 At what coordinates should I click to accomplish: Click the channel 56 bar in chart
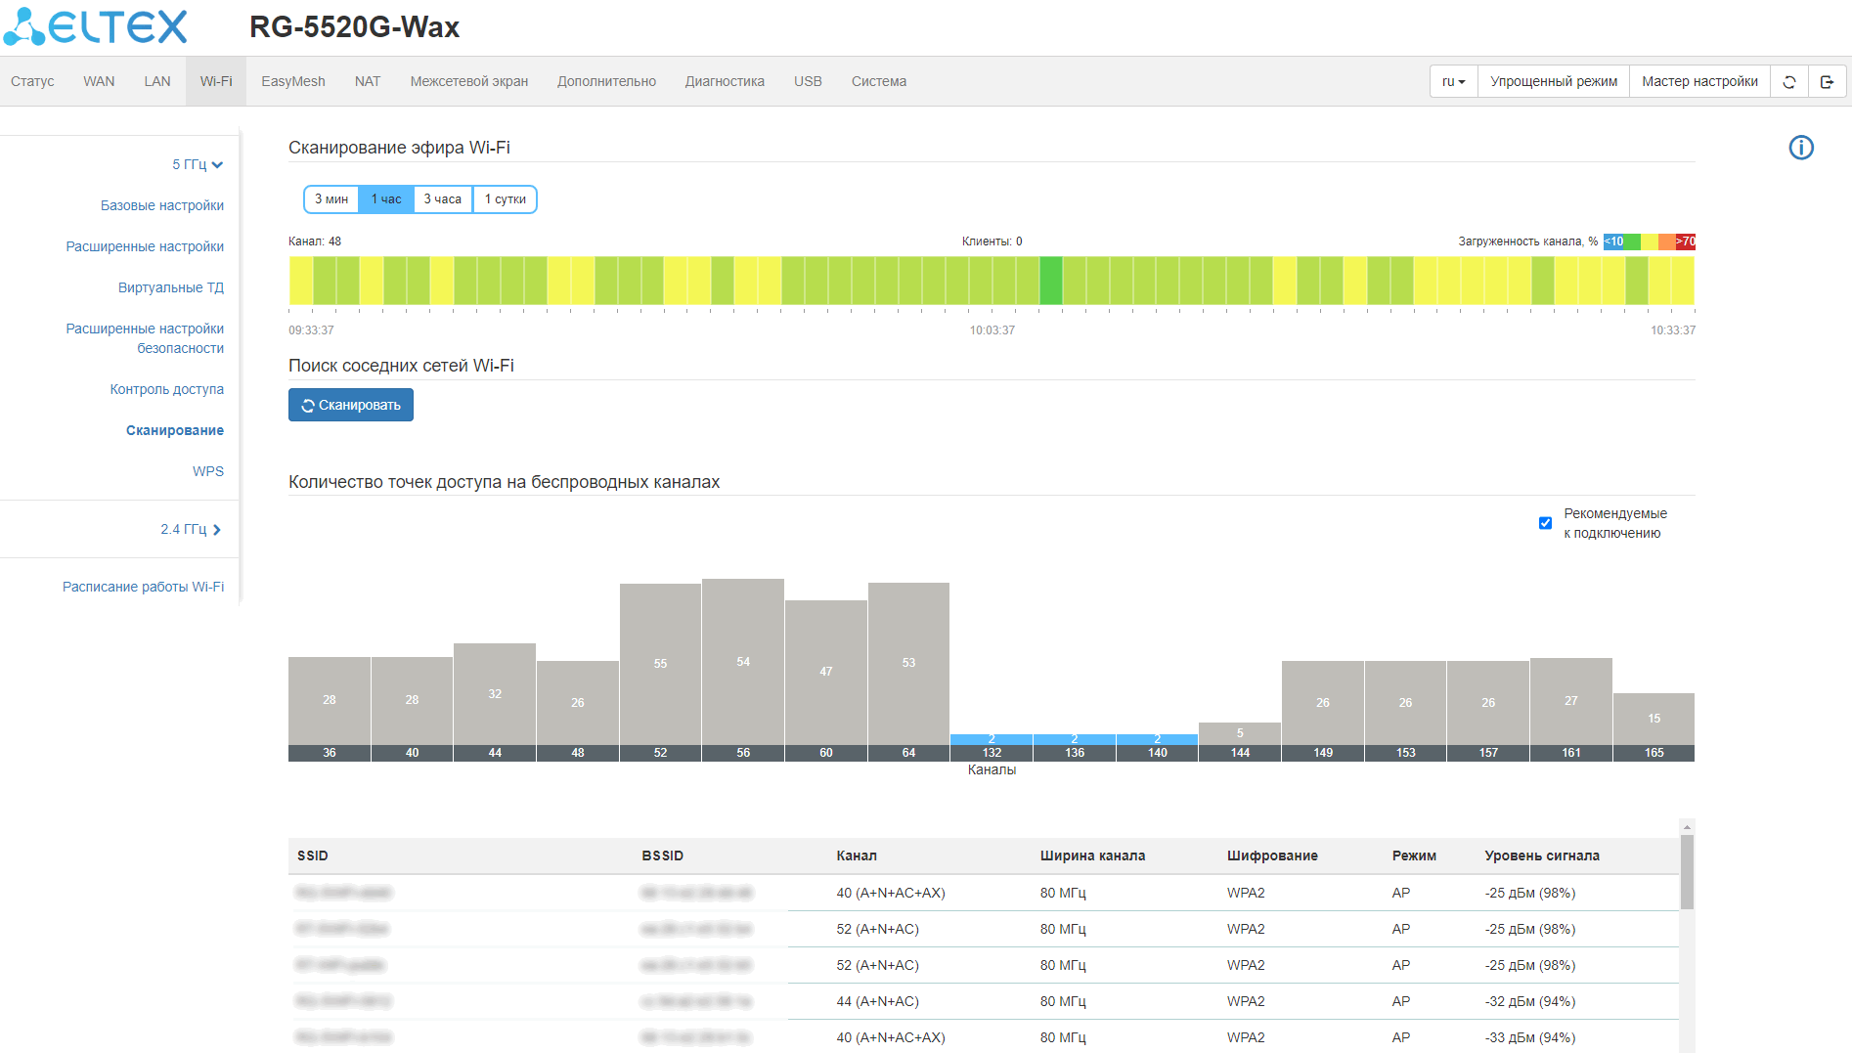(743, 663)
